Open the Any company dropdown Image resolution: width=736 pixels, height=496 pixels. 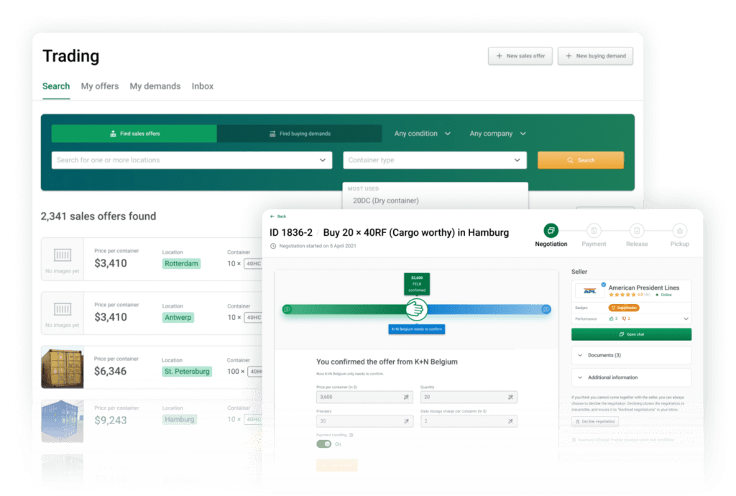[x=497, y=134]
